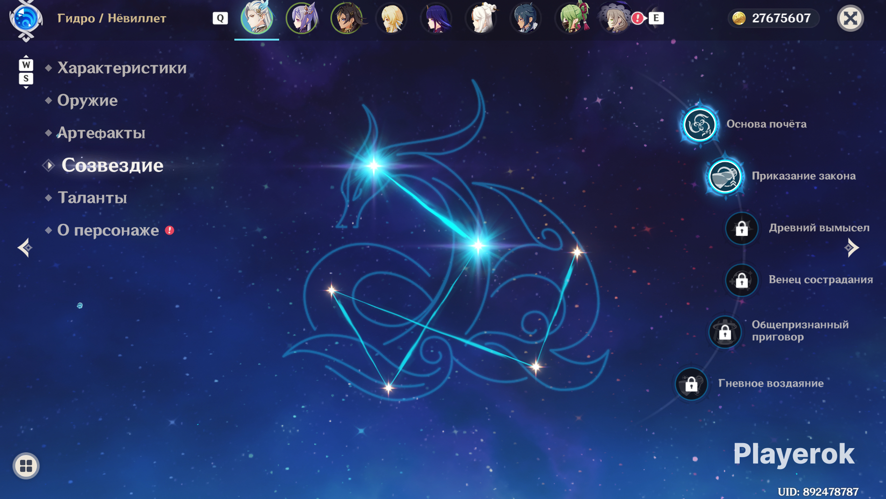The height and width of the screenshot is (499, 886).
Task: Click the W key indicator
Action: coord(26,65)
